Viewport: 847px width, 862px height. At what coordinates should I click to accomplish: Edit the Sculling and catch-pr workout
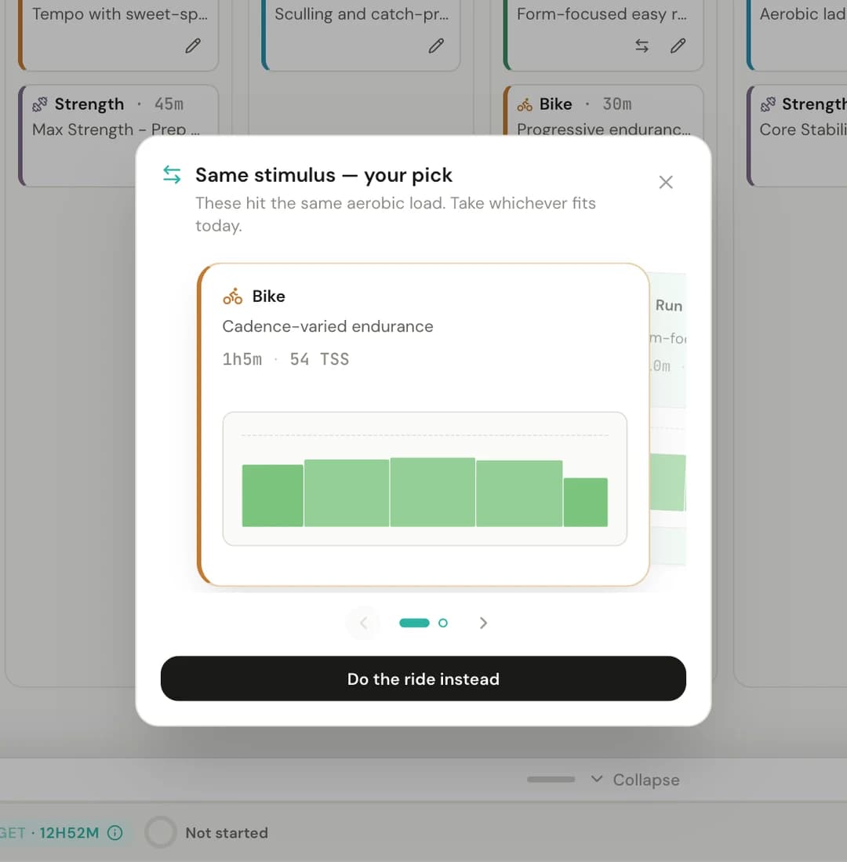[436, 45]
